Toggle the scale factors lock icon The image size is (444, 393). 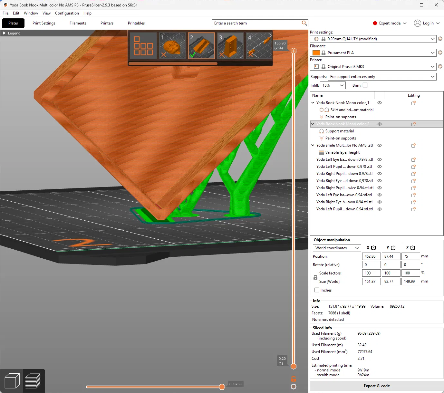tap(315, 277)
